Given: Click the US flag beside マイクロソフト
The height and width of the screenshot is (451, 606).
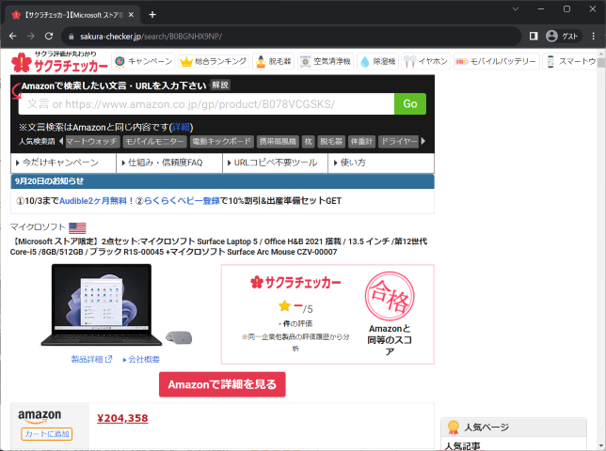Looking at the screenshot, I should 77,228.
